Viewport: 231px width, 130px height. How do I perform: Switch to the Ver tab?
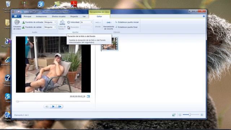(84, 17)
